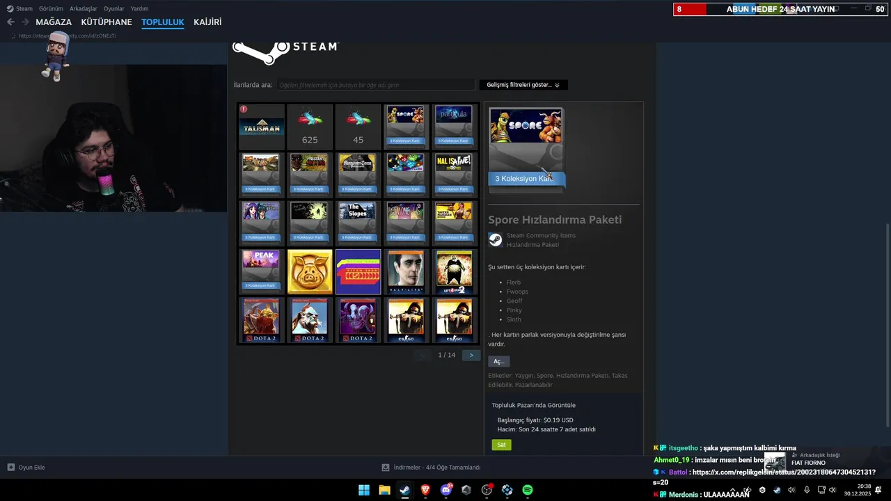Open the Görünüm menu

[x=51, y=8]
